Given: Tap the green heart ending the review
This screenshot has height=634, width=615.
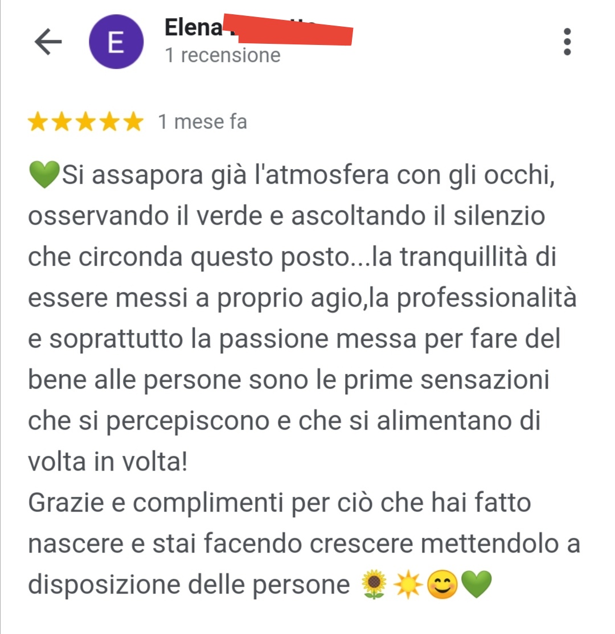Looking at the screenshot, I should point(476,584).
